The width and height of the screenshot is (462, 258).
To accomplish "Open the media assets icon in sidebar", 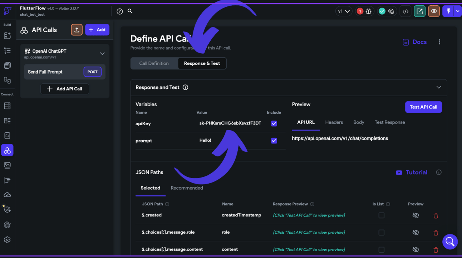I will [7, 165].
